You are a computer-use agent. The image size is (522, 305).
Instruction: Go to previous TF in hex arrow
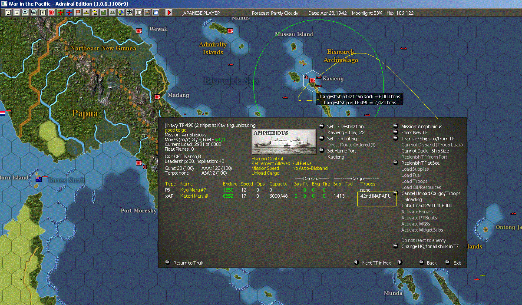[x=356, y=262]
